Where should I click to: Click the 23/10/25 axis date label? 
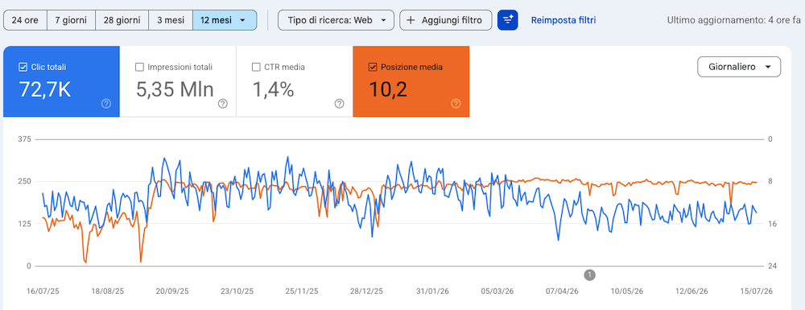237,291
